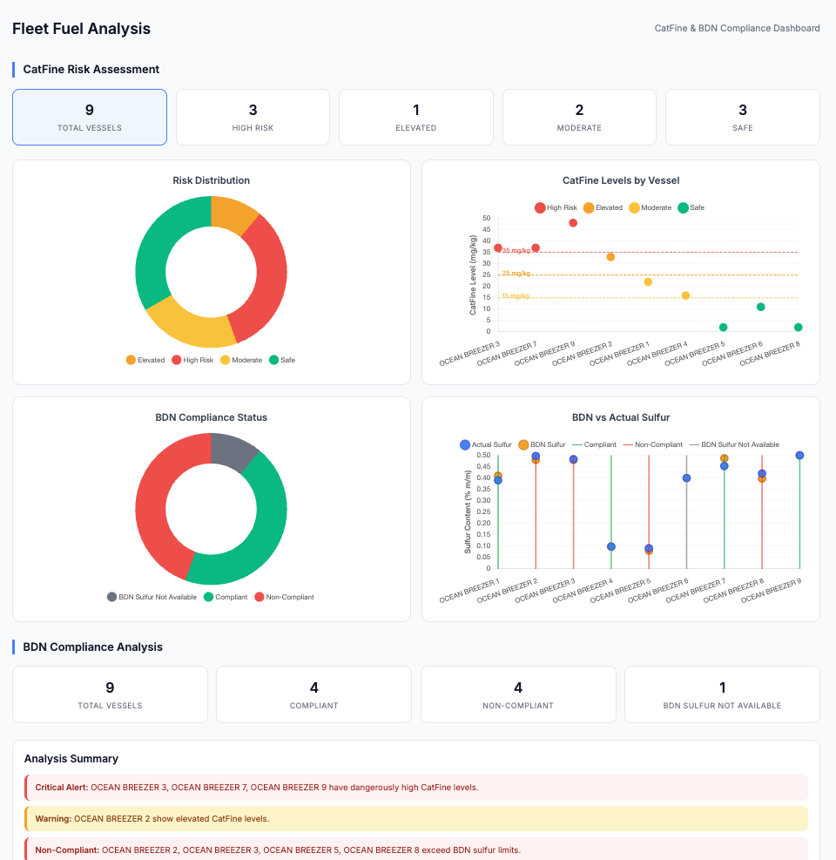Click the Non-Compliant legend marker in BDN vs Actual Sulfur
The image size is (836, 860).
[x=627, y=444]
